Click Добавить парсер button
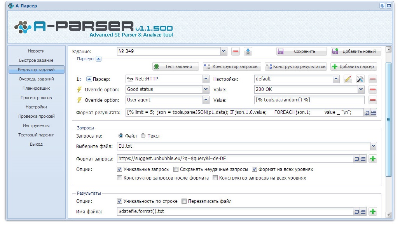Screen dimensions: 400x225 click(x=354, y=66)
